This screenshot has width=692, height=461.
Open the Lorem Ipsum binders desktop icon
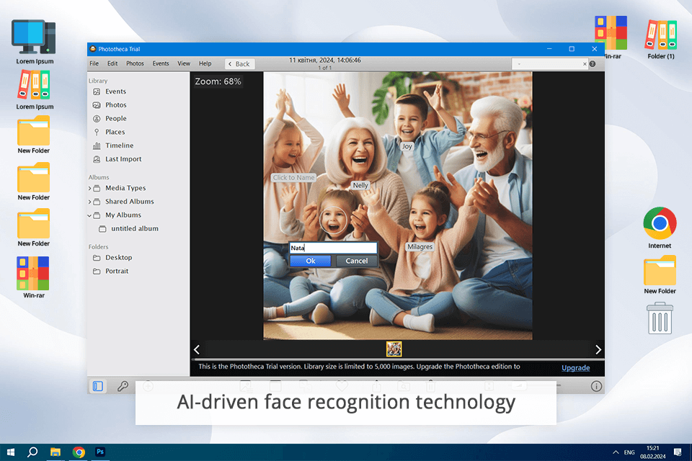(x=35, y=90)
